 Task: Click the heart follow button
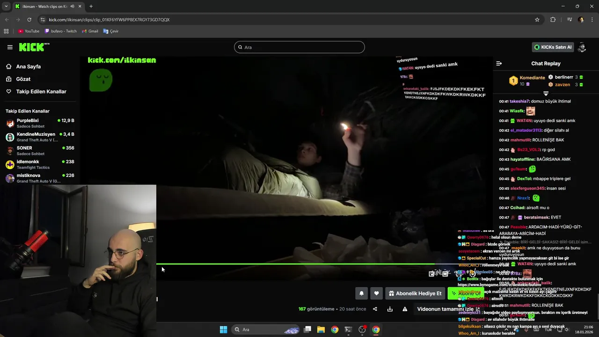point(376,293)
